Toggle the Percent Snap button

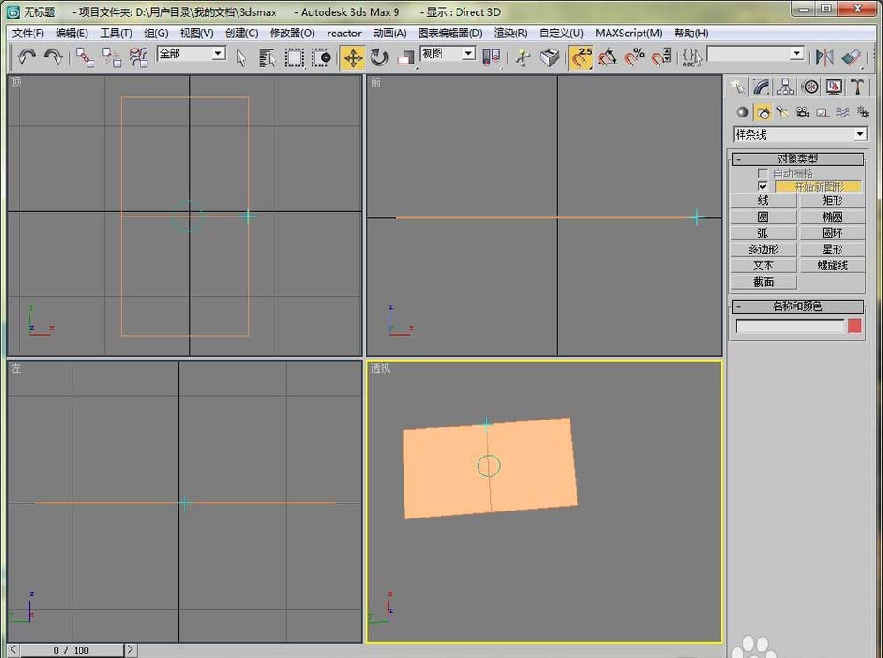pyautogui.click(x=634, y=57)
